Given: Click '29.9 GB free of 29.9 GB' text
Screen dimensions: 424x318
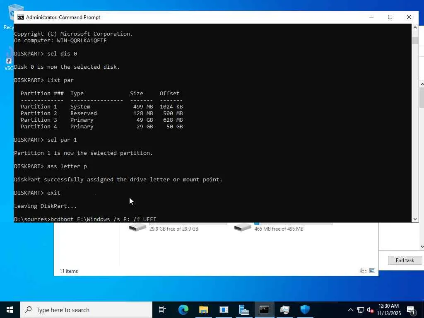Looking at the screenshot, I should [173, 229].
